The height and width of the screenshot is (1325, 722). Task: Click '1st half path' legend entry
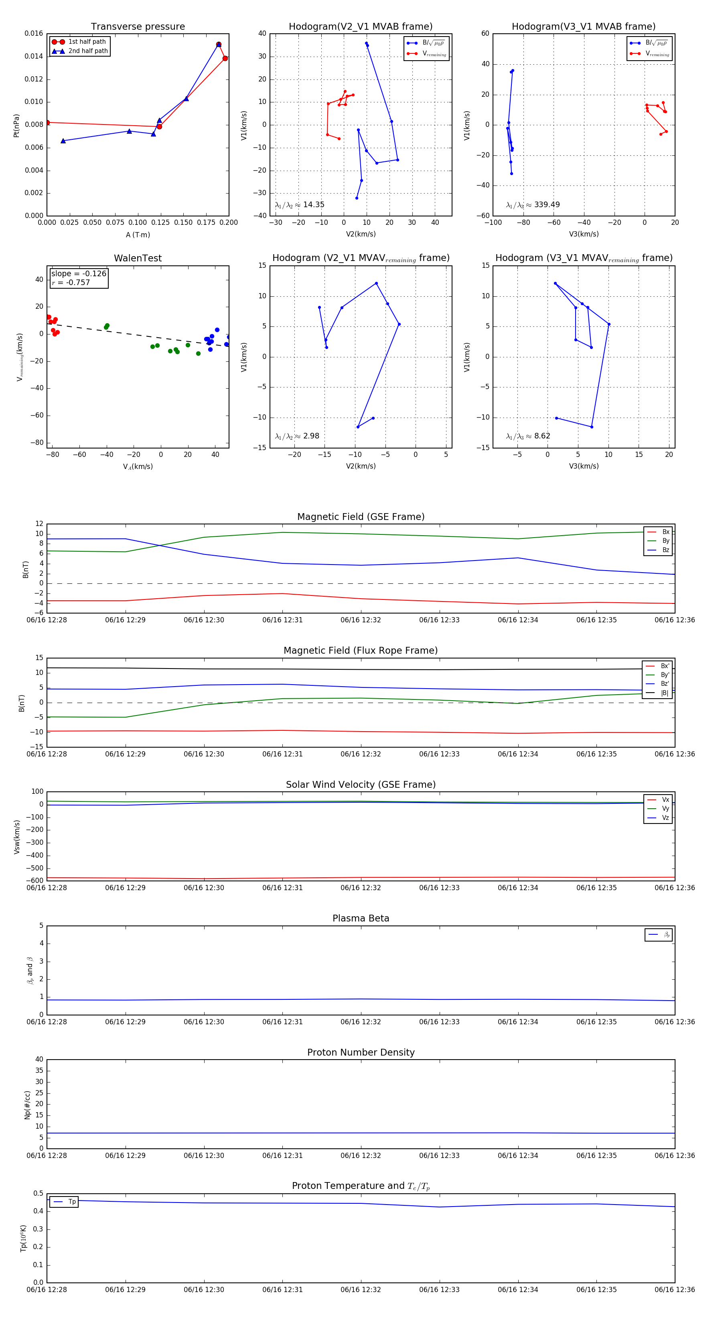click(x=79, y=42)
